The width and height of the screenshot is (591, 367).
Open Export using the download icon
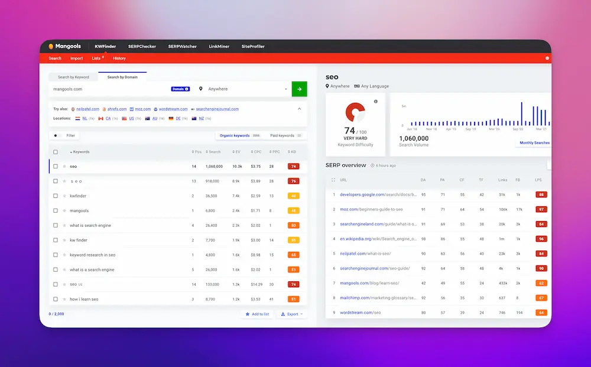click(284, 314)
